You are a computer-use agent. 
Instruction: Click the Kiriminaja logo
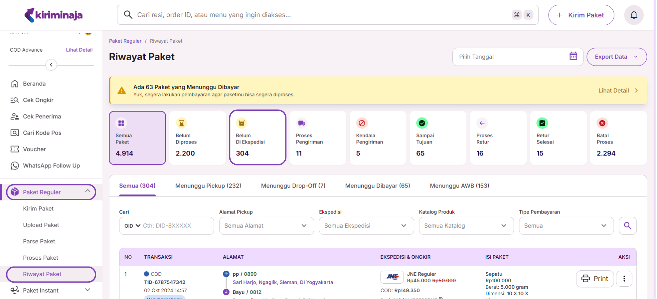[53, 15]
